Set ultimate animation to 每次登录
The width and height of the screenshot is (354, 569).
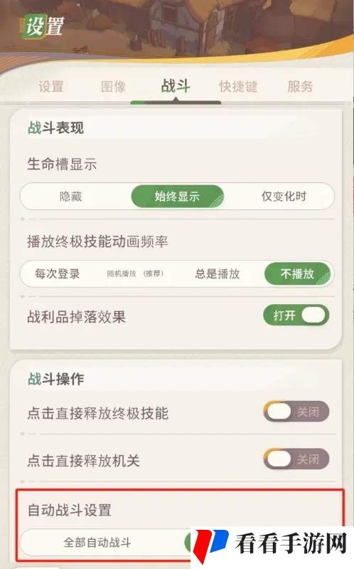58,273
